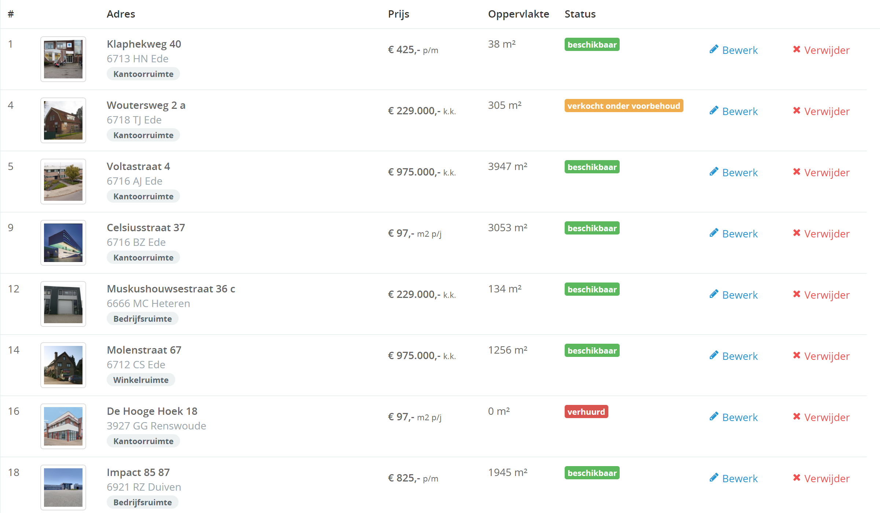Select the Impact 85 87 thumbnail image

(63, 487)
